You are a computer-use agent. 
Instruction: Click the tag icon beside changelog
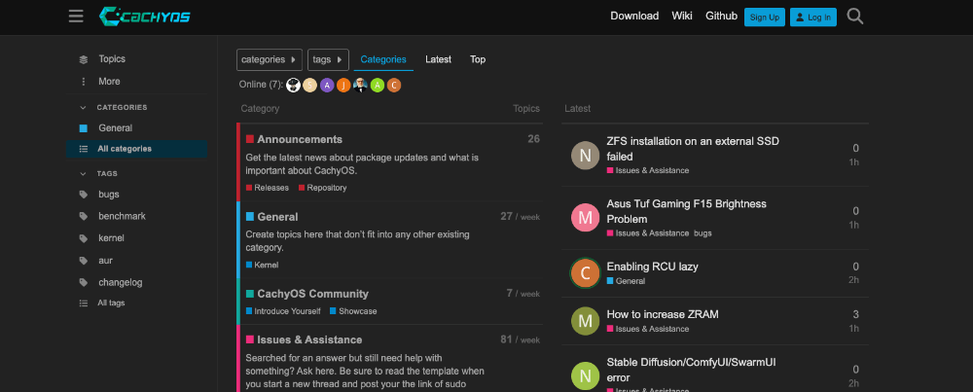[84, 282]
